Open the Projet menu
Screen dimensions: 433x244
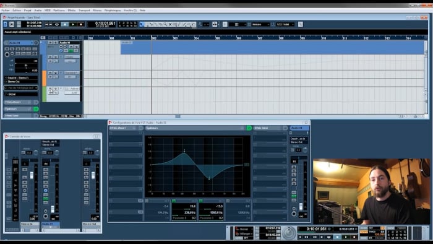28,11
